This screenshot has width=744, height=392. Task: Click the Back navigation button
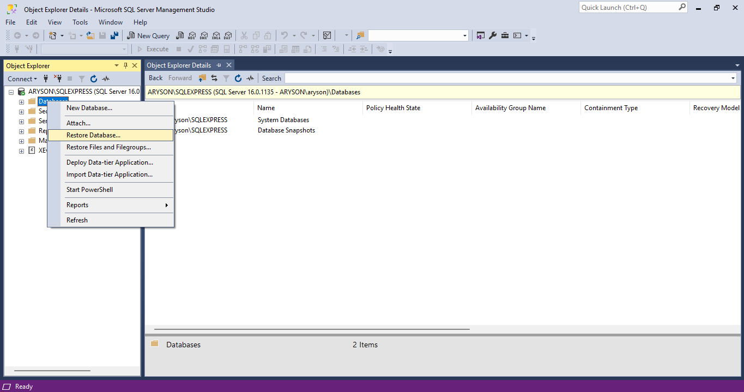click(155, 77)
